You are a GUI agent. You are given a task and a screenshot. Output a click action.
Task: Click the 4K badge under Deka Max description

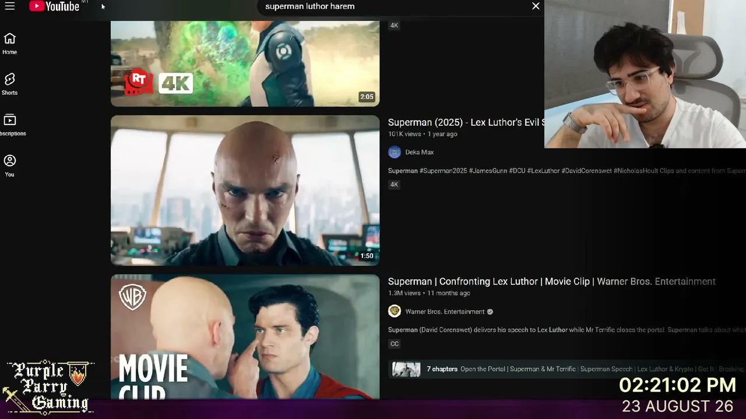click(x=394, y=184)
